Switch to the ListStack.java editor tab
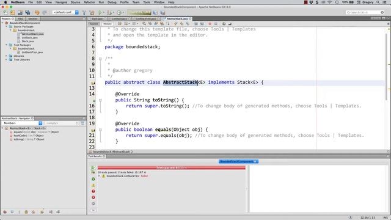Viewport: 391px width, 220px height. click(120, 19)
